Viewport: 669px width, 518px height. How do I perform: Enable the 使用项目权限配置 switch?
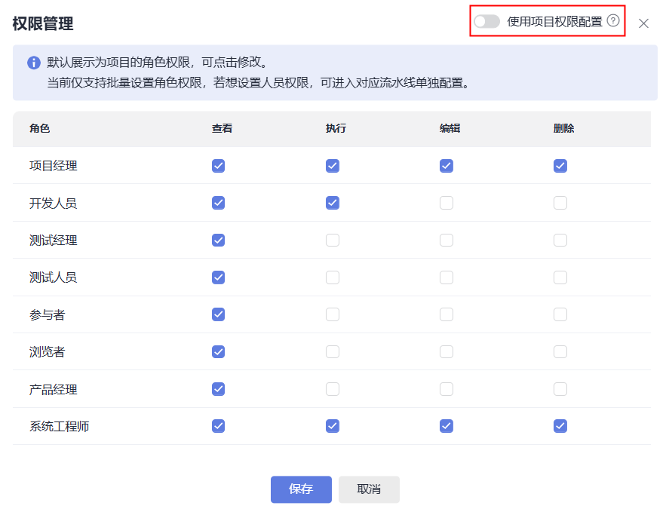pos(486,22)
